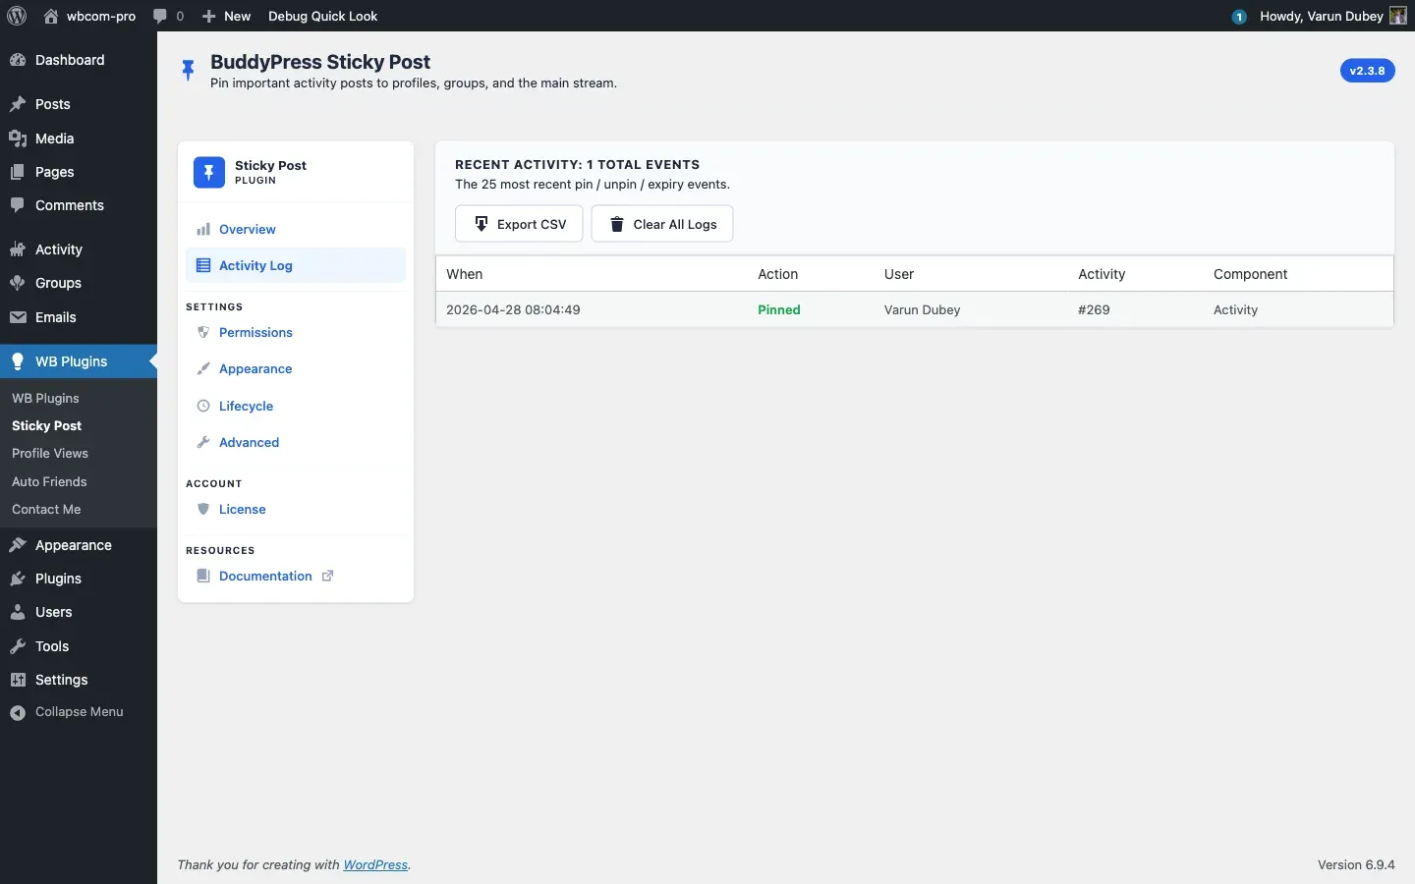Click the Groups icon in sidebar
1415x884 pixels.
[x=18, y=283]
